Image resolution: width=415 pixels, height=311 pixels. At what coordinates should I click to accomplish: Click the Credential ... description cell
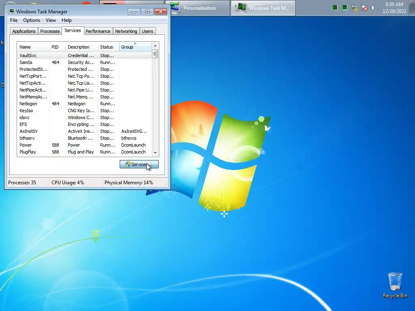pyautogui.click(x=81, y=55)
